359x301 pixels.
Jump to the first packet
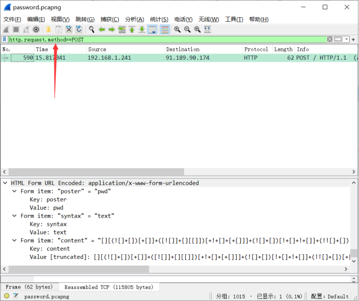coord(132,30)
